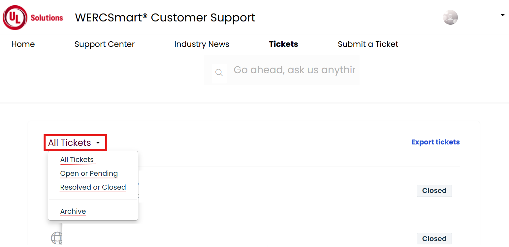Click the WERCSmart Customer Support title
The image size is (509, 247).
point(165,17)
